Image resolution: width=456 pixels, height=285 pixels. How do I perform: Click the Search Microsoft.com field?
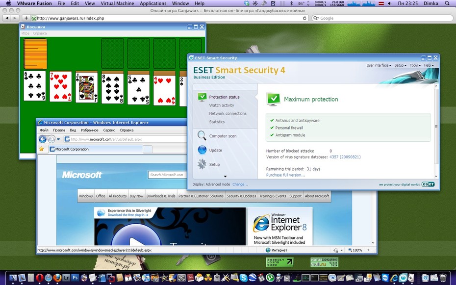[167, 175]
